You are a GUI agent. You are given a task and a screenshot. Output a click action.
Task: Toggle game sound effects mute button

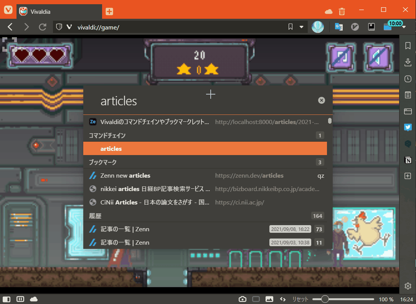(379, 57)
